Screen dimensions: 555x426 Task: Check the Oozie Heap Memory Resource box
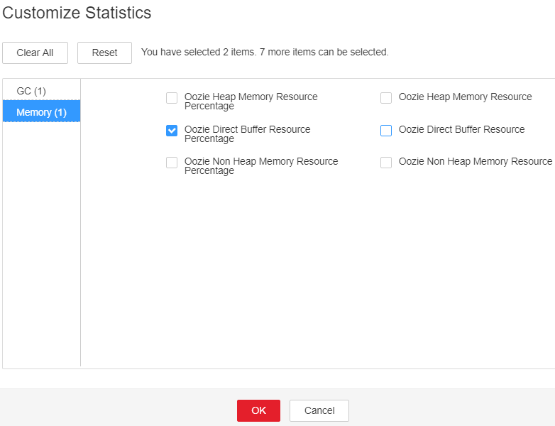coord(386,98)
